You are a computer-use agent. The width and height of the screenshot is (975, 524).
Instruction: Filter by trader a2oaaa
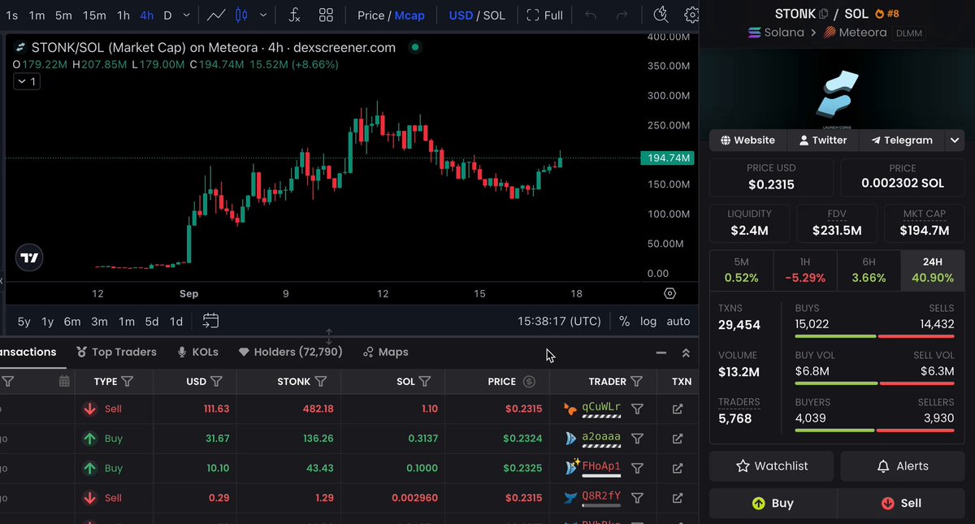637,439
